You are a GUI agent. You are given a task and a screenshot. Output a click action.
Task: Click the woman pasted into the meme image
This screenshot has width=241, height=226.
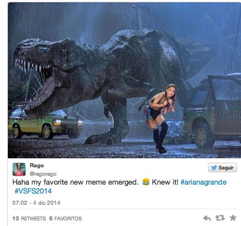click(x=160, y=119)
